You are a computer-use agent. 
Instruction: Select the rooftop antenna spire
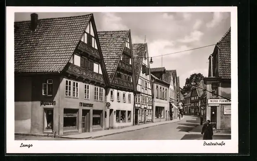pyautogui.click(x=145, y=39)
